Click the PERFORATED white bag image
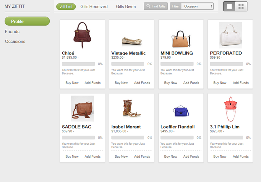261x182 pixels. (x=230, y=35)
